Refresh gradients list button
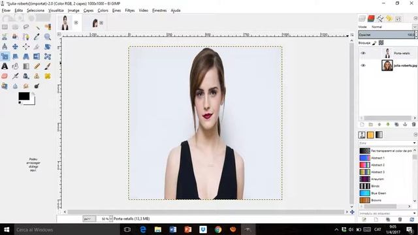Image resolution: width=418 pixels, height=235 pixels. [x=412, y=219]
